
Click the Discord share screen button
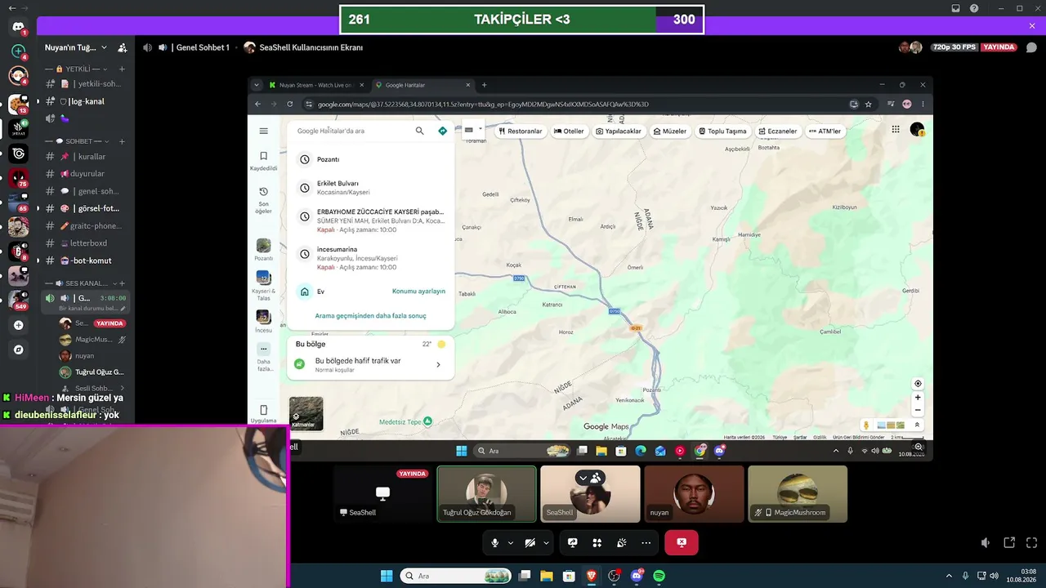click(573, 542)
